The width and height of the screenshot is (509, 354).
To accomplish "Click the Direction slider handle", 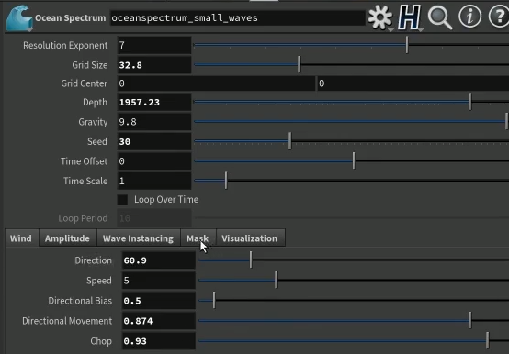I will [251, 260].
